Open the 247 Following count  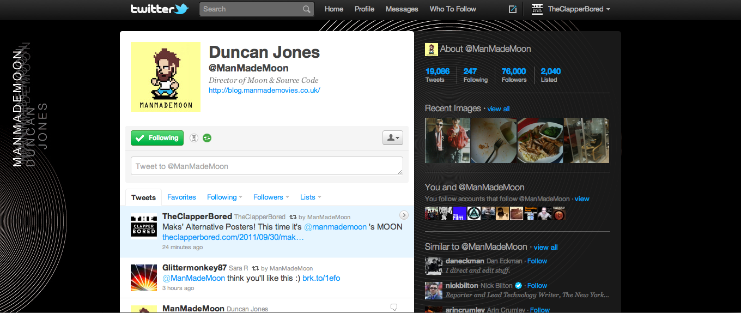(475, 75)
